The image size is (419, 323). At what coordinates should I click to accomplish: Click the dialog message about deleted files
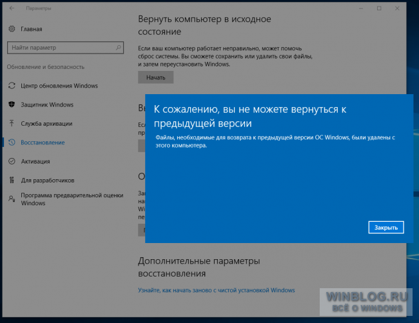[275, 141]
